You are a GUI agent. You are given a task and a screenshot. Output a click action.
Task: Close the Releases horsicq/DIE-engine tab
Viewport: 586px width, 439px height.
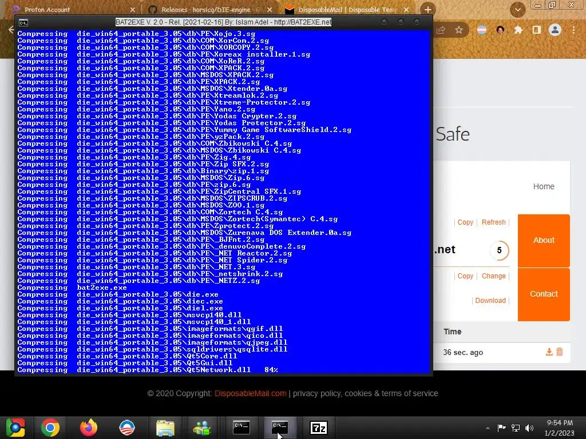[270, 10]
